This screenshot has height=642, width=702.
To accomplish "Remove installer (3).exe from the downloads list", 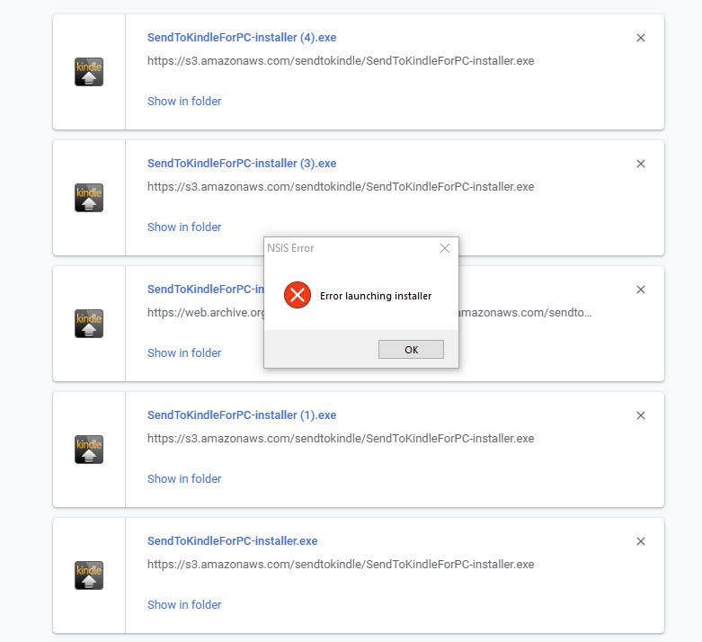I will click(x=641, y=164).
